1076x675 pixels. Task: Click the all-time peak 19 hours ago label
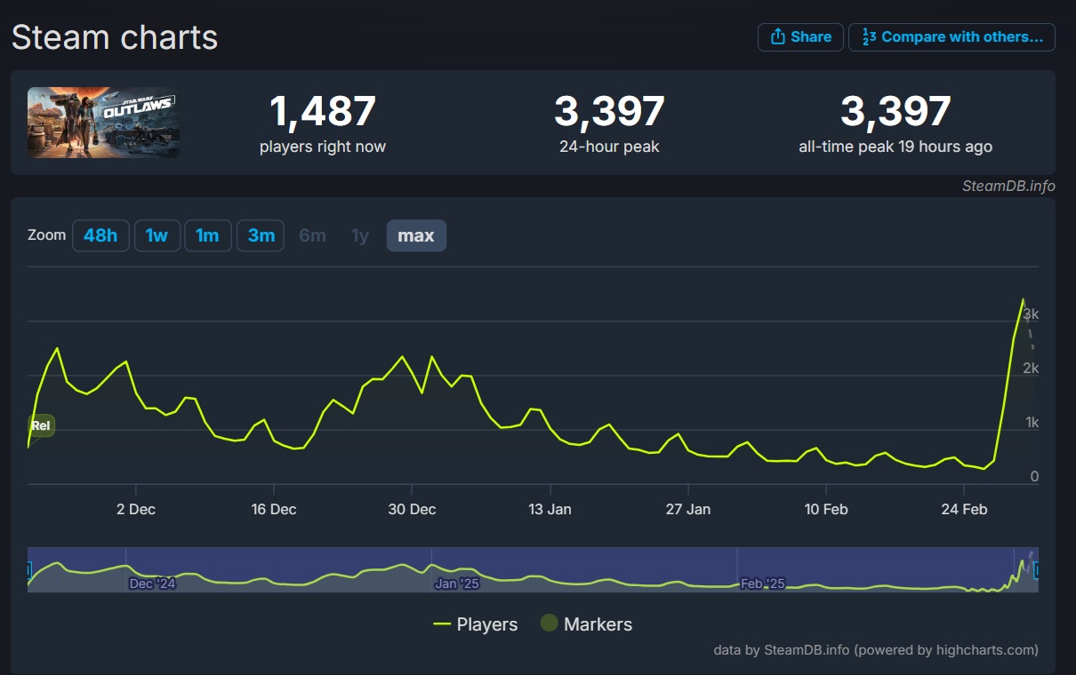coord(895,147)
